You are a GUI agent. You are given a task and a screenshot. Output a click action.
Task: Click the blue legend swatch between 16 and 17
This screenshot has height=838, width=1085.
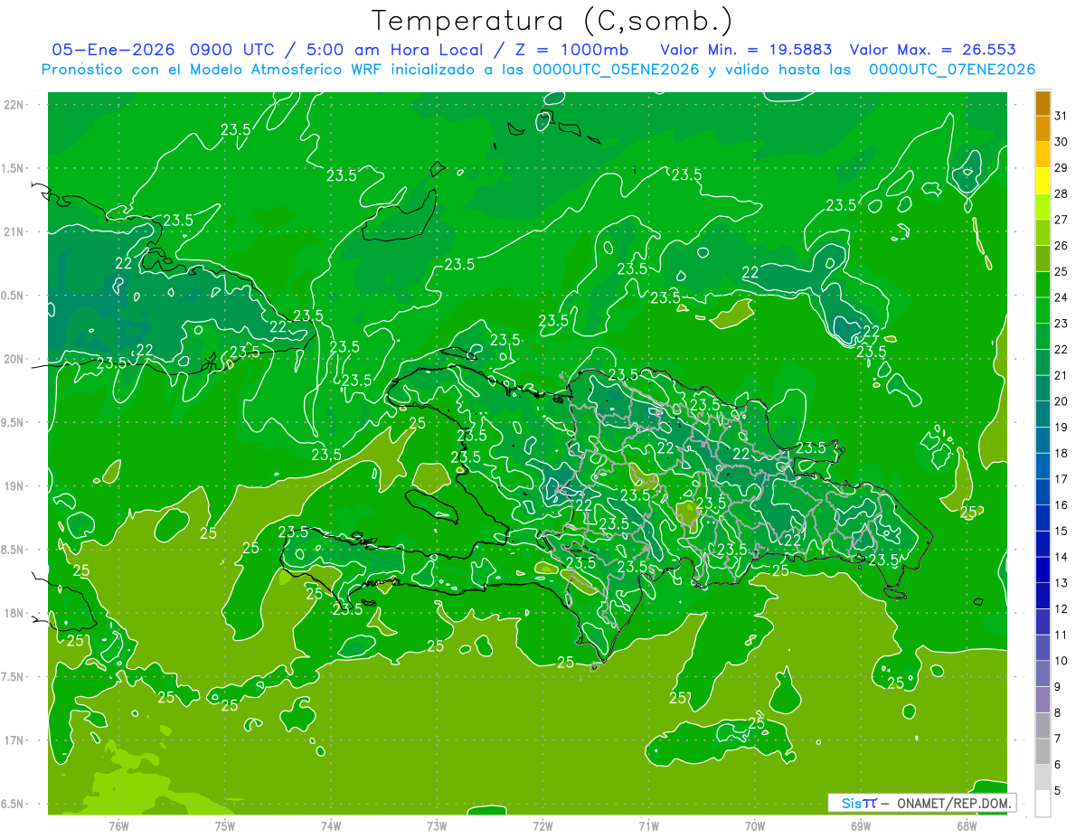[1043, 493]
